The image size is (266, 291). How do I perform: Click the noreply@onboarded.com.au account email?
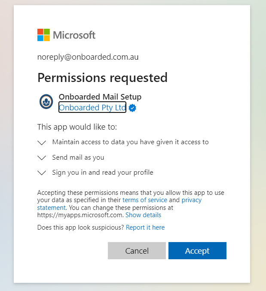(x=88, y=57)
